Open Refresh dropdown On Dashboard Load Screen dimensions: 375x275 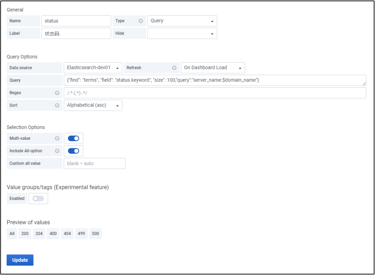[212, 68]
